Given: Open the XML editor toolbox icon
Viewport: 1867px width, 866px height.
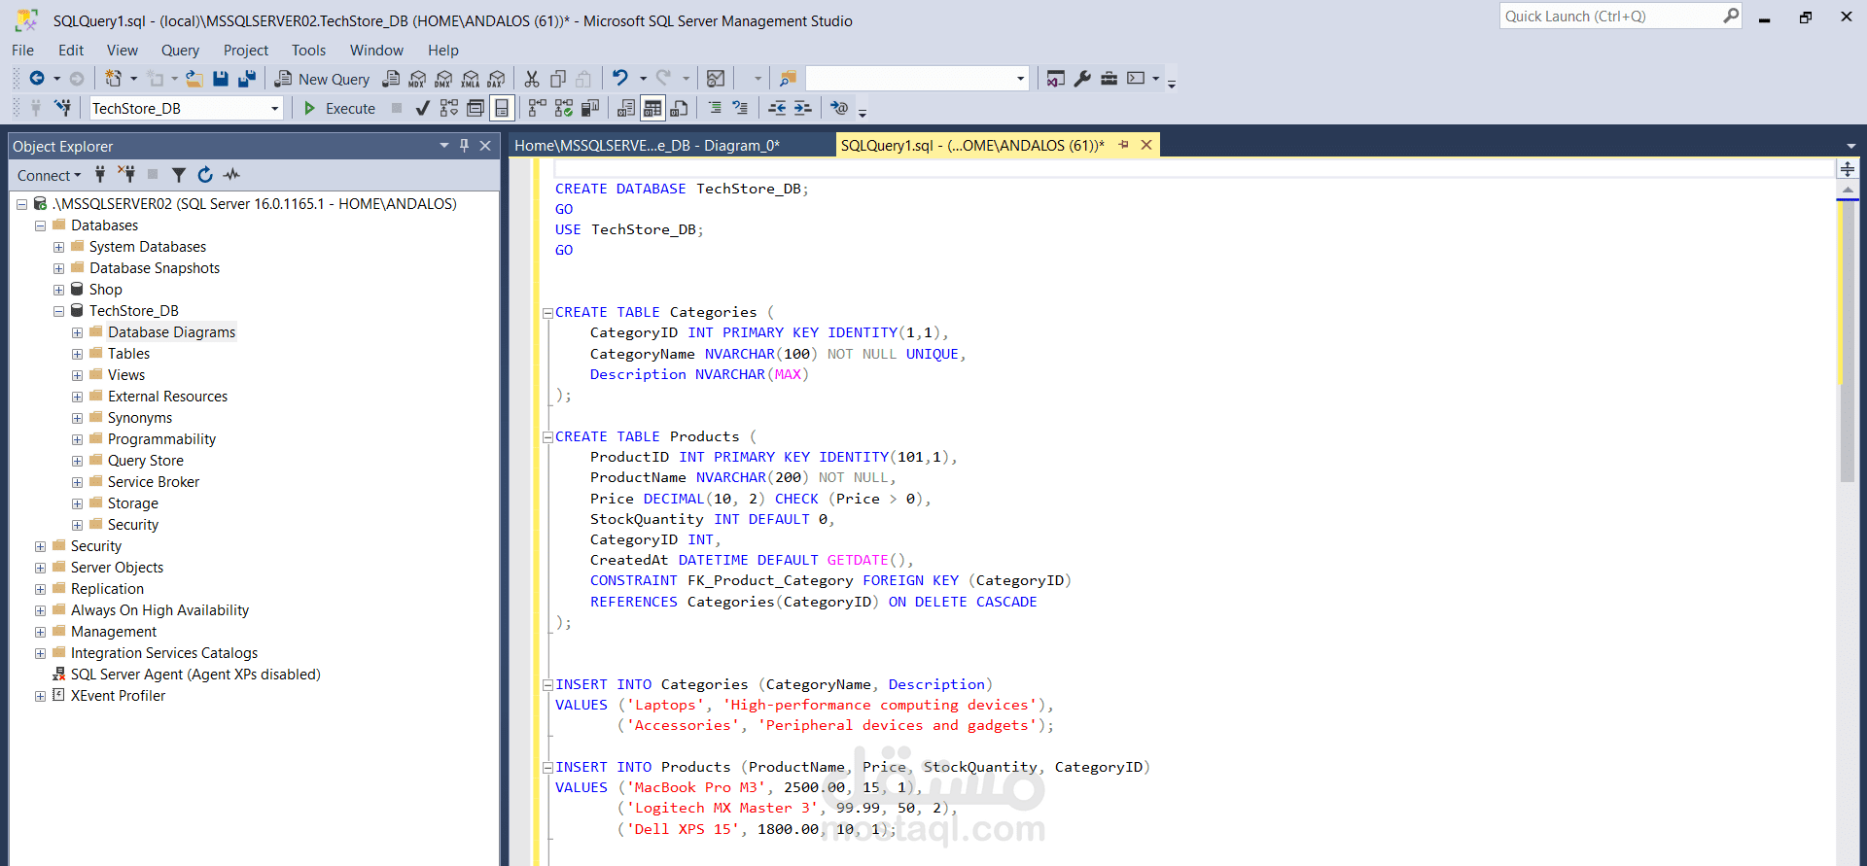Looking at the screenshot, I should (1109, 79).
